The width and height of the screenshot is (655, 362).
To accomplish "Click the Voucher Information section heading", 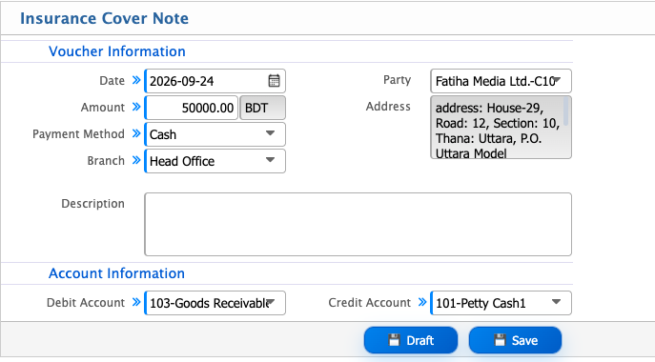I will [117, 51].
